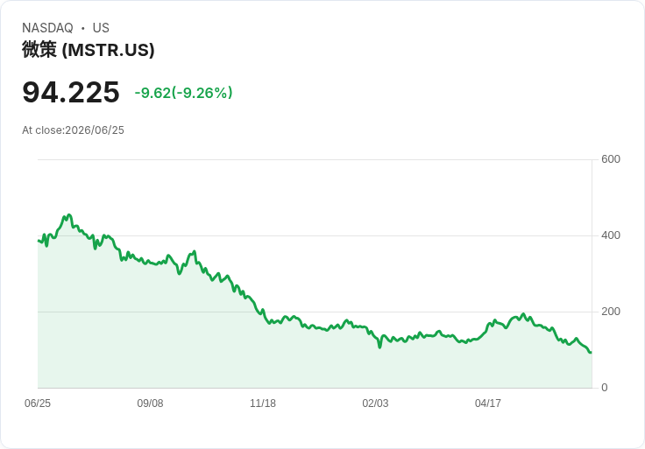Click the US market label

click(101, 28)
